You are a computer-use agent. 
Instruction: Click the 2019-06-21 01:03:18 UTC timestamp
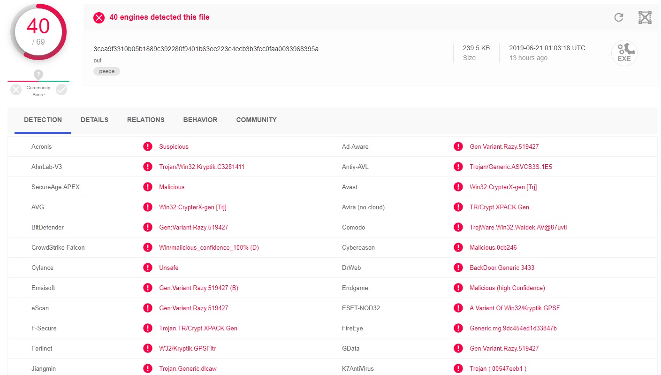[547, 48]
